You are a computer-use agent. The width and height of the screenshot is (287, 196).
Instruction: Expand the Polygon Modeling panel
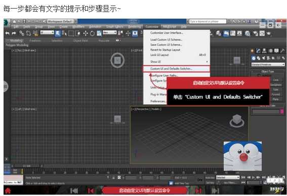click(x=17, y=45)
